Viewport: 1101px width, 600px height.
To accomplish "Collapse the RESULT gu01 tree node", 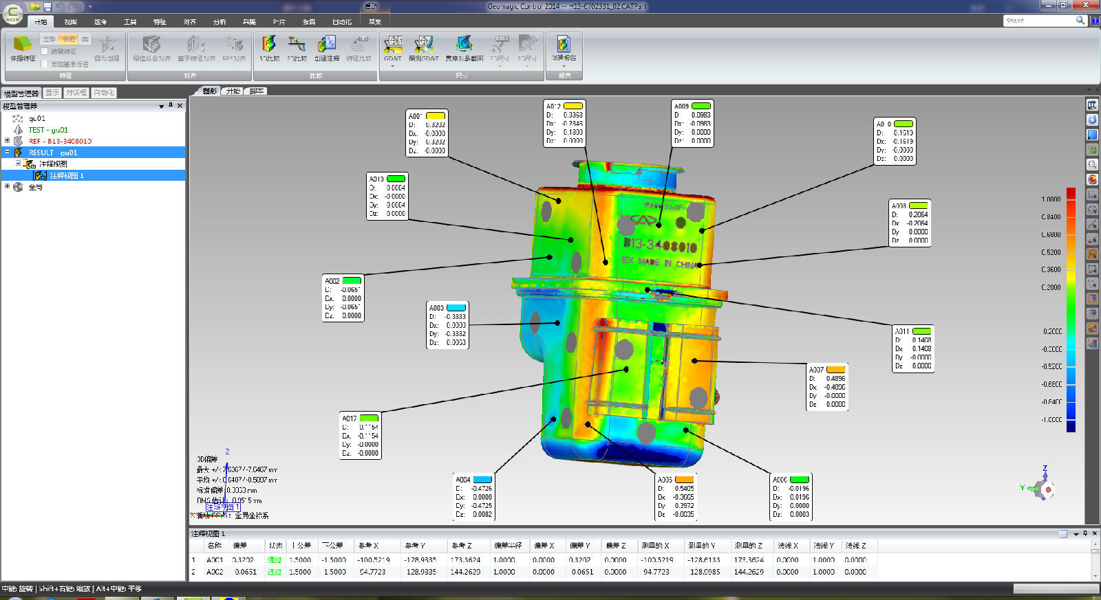I will pyautogui.click(x=8, y=153).
